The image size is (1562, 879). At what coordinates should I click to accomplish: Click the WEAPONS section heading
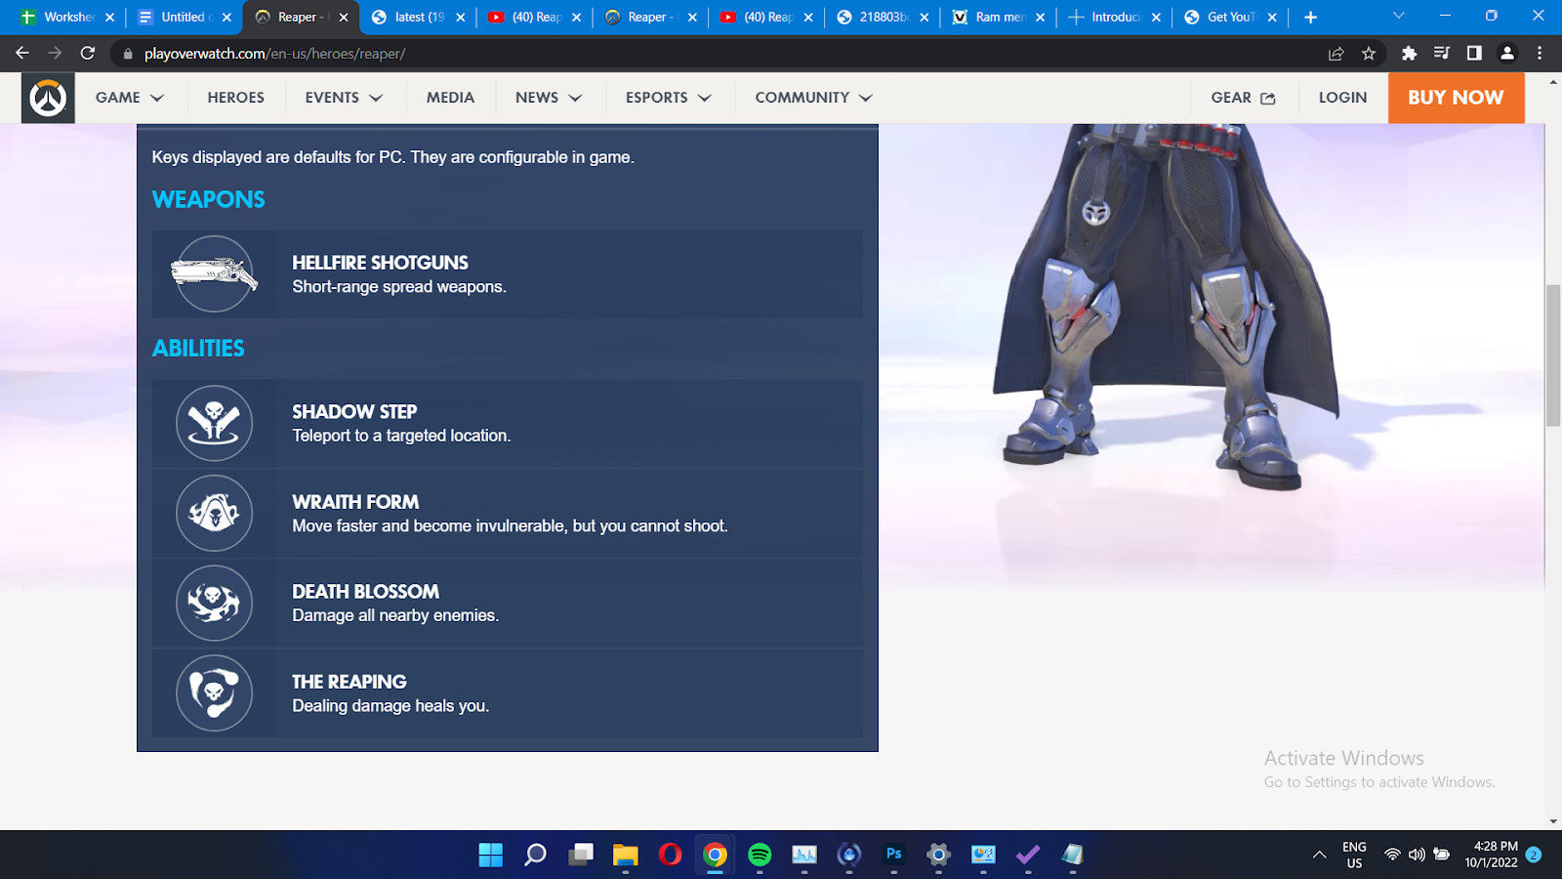(208, 199)
